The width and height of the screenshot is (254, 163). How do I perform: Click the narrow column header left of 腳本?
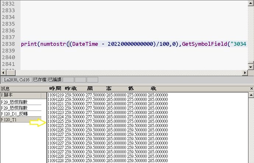(1, 95)
